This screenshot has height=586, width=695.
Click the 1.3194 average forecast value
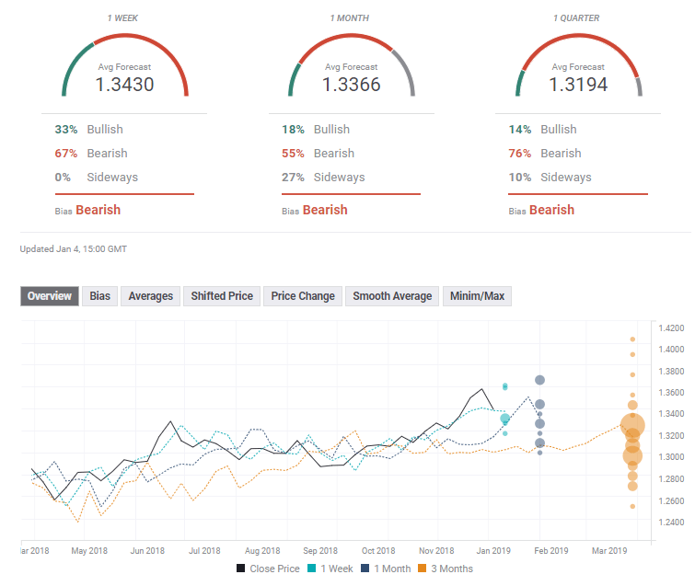(x=578, y=85)
